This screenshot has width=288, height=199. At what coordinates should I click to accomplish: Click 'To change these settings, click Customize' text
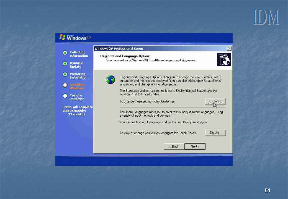pos(147,101)
